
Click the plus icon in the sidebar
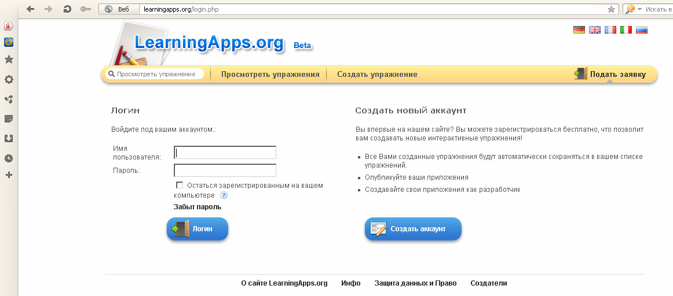[x=9, y=175]
